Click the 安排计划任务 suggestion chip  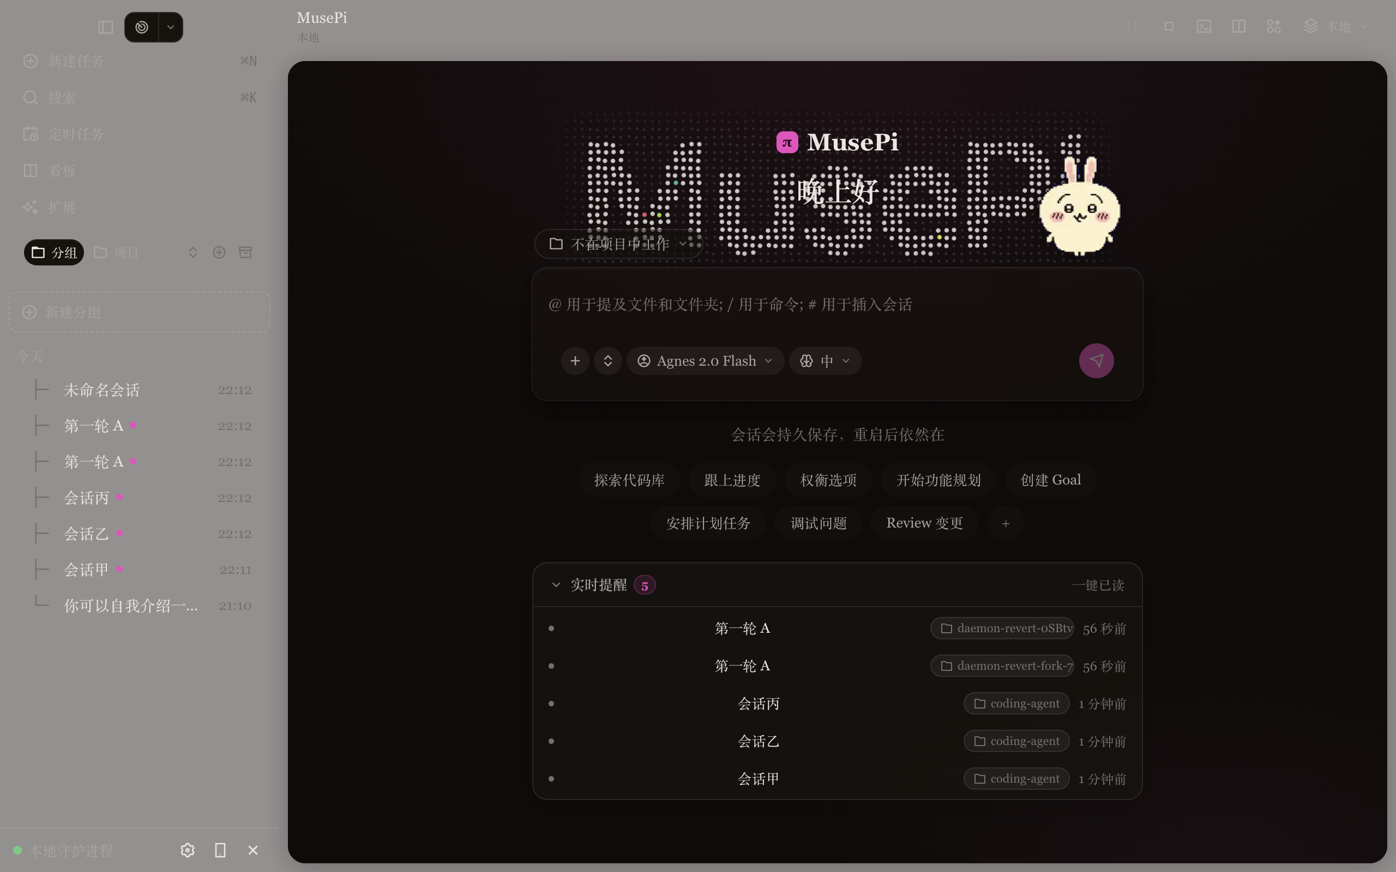[708, 523]
